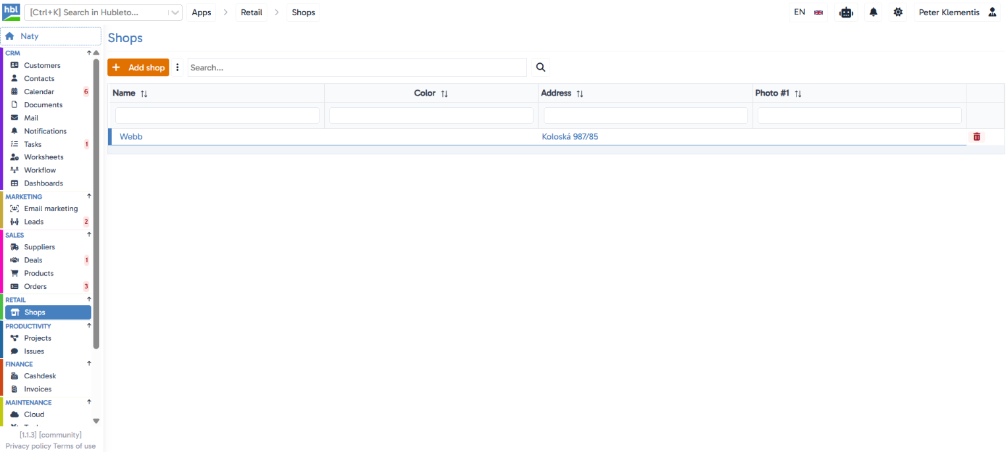Sort table by Address column arrows
Viewport: 1006px width, 452px height.
point(580,93)
